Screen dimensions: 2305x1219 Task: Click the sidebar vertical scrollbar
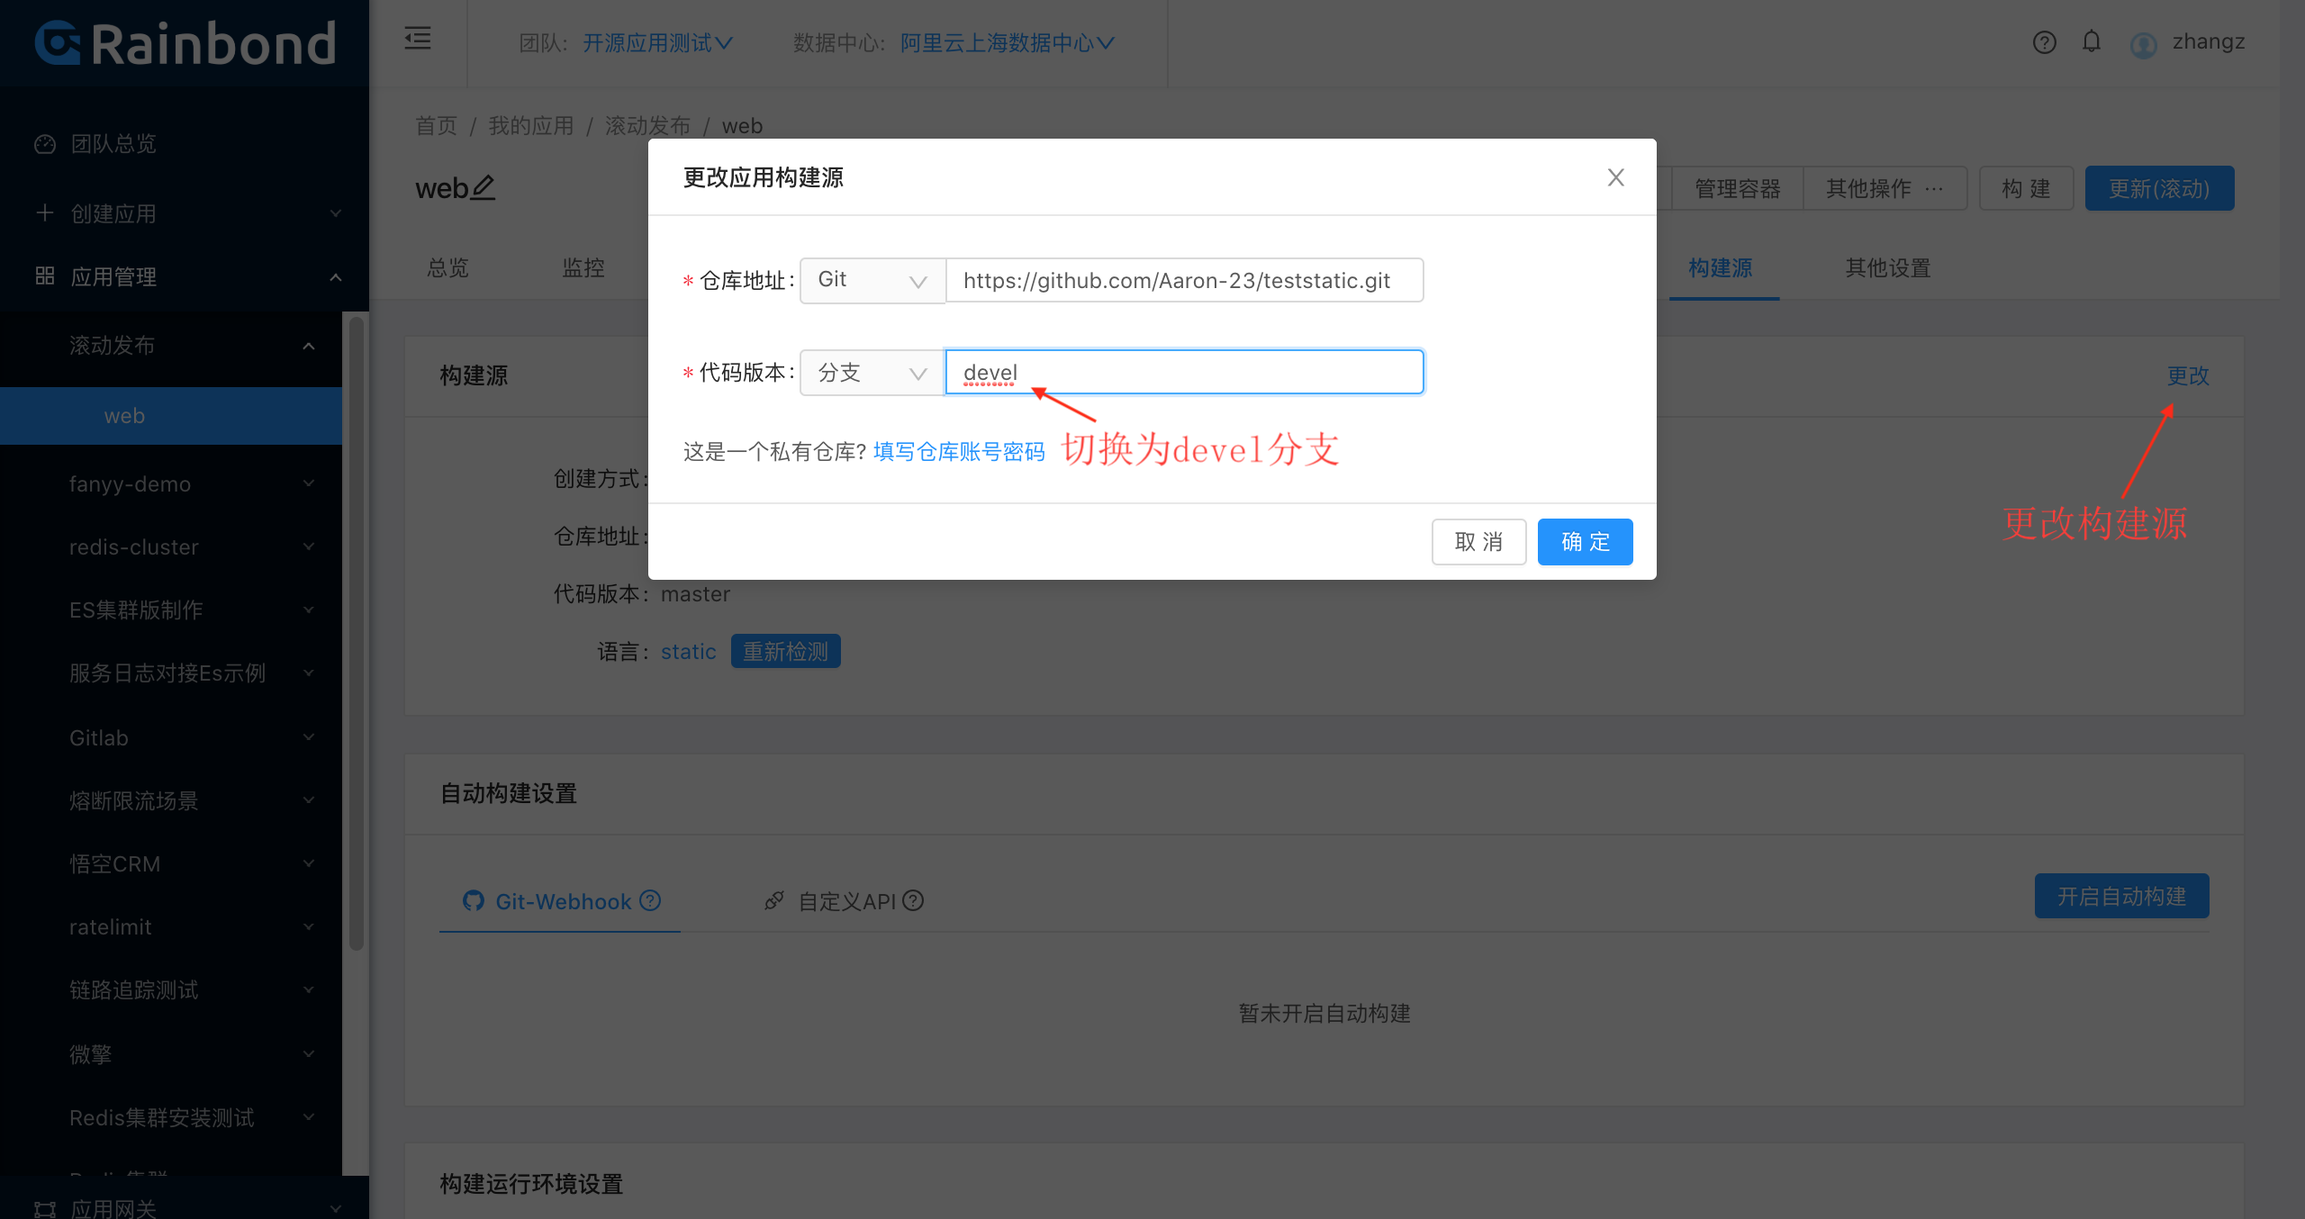[x=357, y=633]
